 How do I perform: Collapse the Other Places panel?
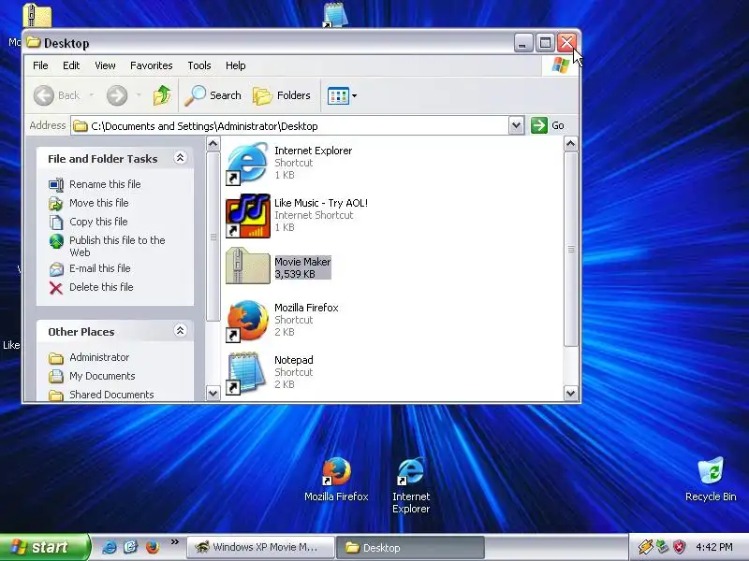[x=180, y=331]
